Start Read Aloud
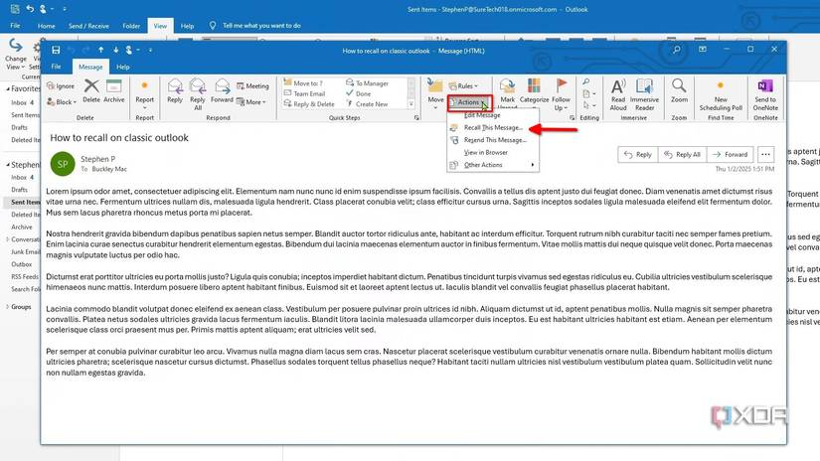This screenshot has height=461, width=820. (x=618, y=94)
